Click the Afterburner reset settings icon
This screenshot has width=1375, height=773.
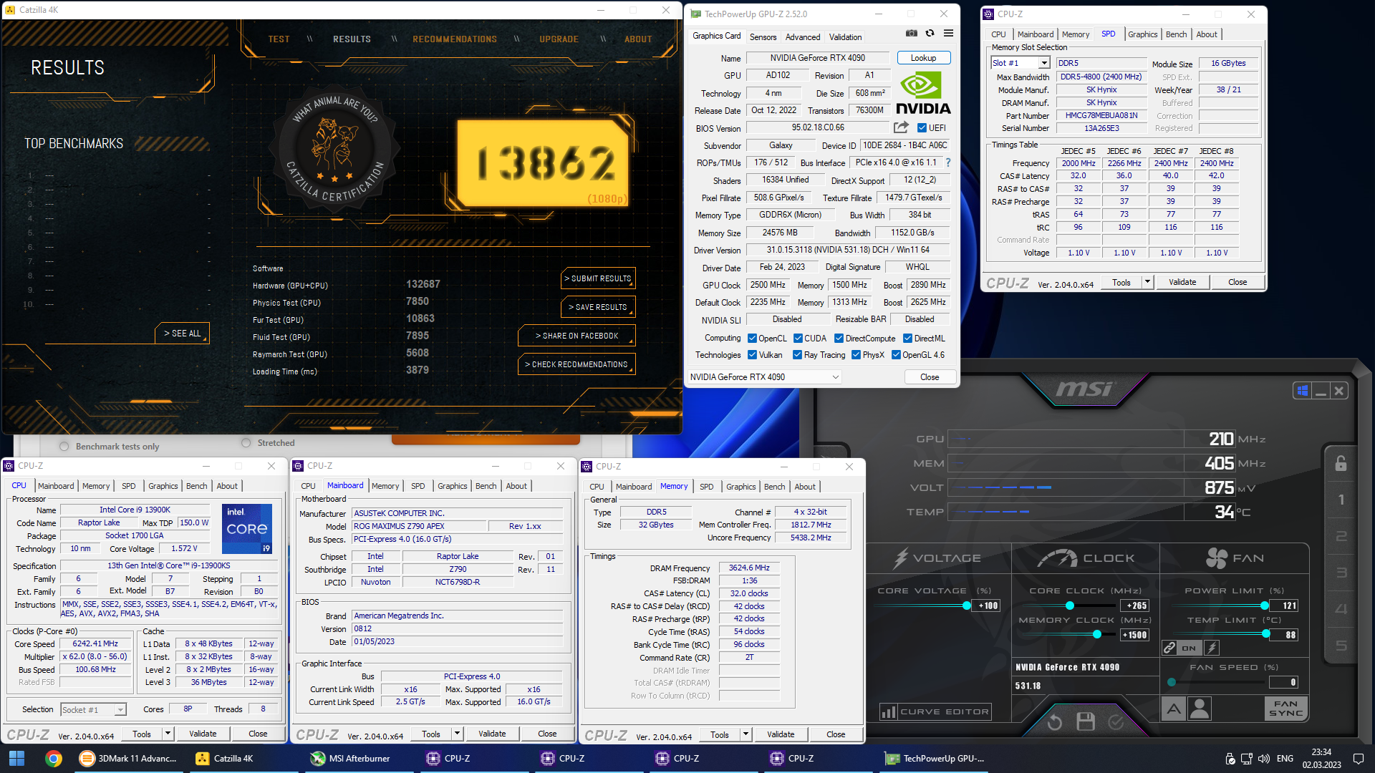click(1054, 721)
